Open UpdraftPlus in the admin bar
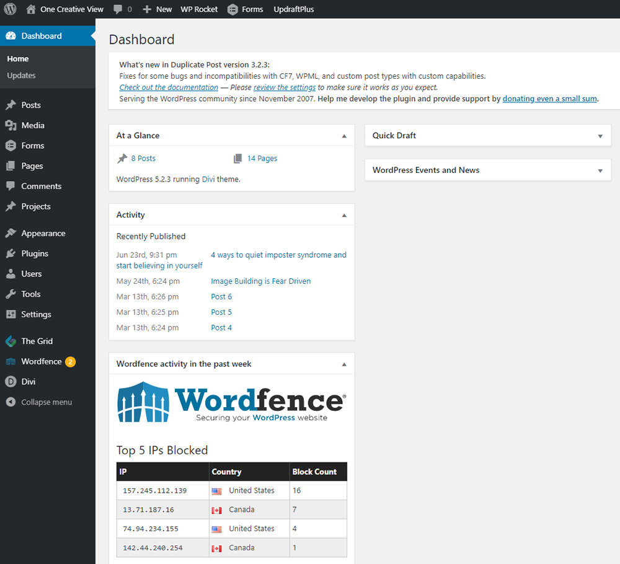620x564 pixels. 294,9
